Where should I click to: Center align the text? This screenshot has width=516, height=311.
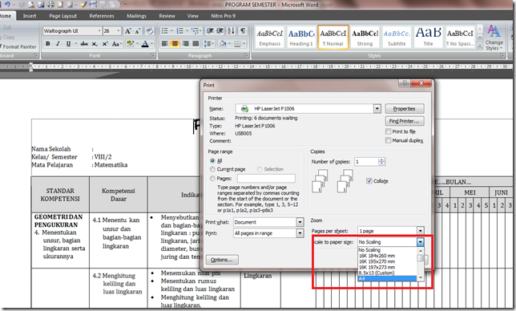pos(175,44)
